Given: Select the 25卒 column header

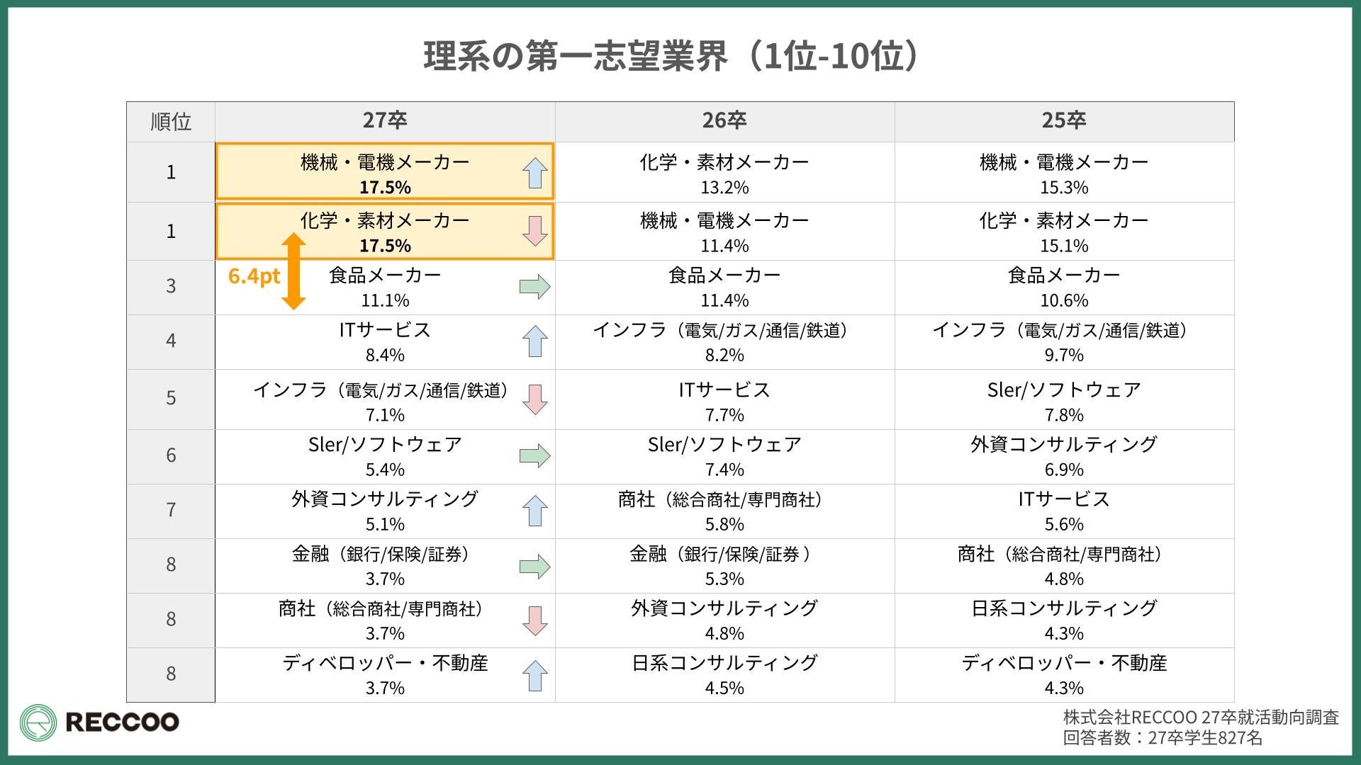Looking at the screenshot, I should 1064,121.
